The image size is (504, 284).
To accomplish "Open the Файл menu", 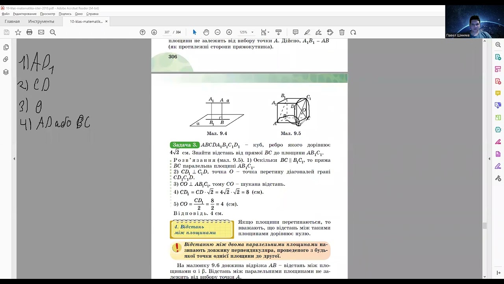I will point(6,14).
